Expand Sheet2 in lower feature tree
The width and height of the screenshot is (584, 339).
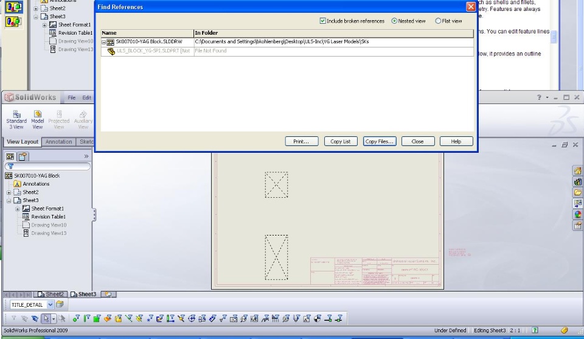click(x=9, y=192)
